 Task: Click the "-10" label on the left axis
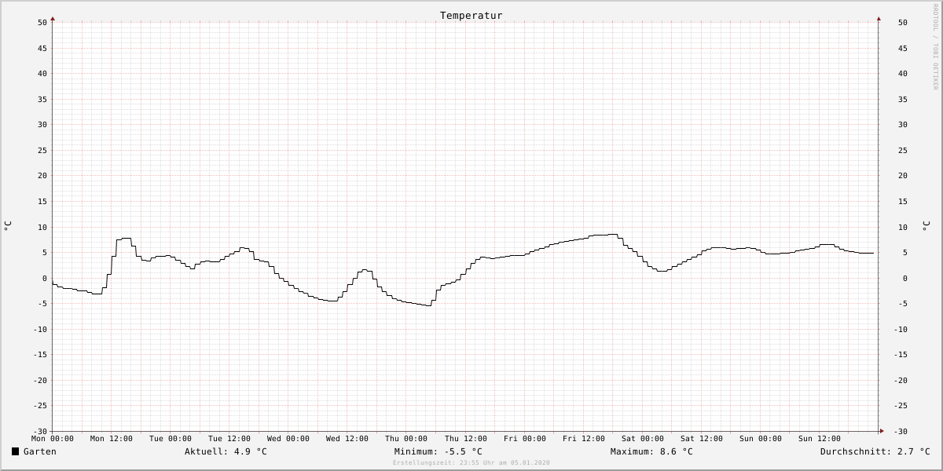pos(40,329)
